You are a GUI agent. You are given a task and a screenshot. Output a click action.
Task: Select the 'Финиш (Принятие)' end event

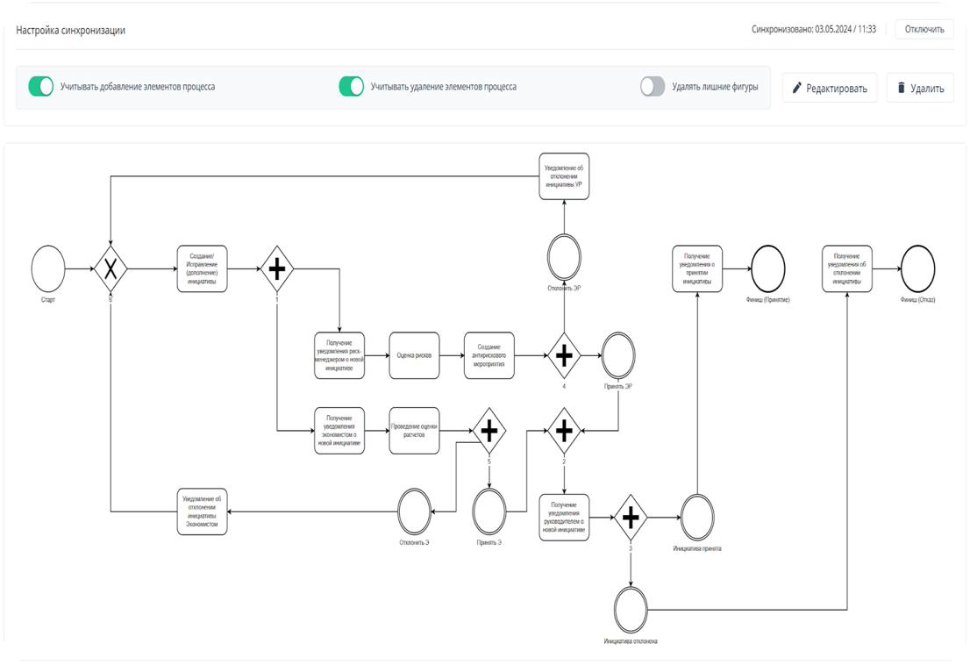coord(768,268)
